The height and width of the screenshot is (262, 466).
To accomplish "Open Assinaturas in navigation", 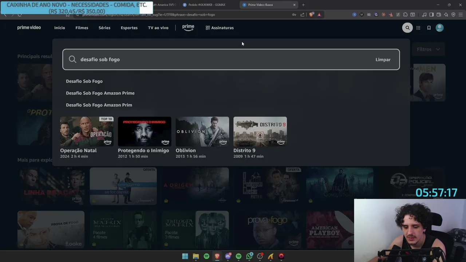I will coord(220,28).
